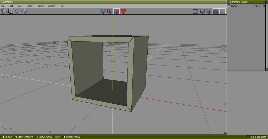
Task: Click the Cube1 object icon in Geometry Graph
Action: 229,6
